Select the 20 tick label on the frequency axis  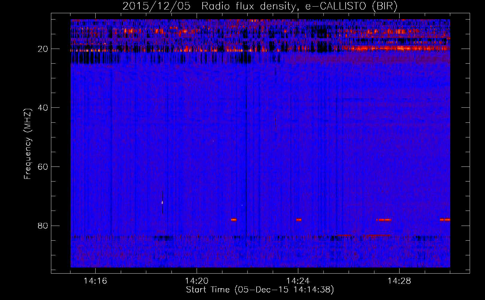[x=43, y=49]
